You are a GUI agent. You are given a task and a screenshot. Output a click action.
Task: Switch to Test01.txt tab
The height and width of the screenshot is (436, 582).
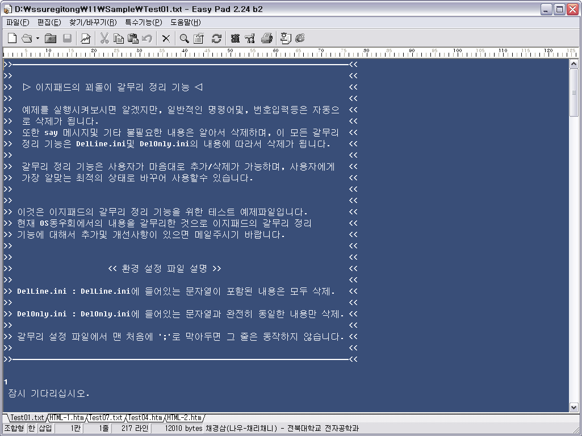coord(27,417)
